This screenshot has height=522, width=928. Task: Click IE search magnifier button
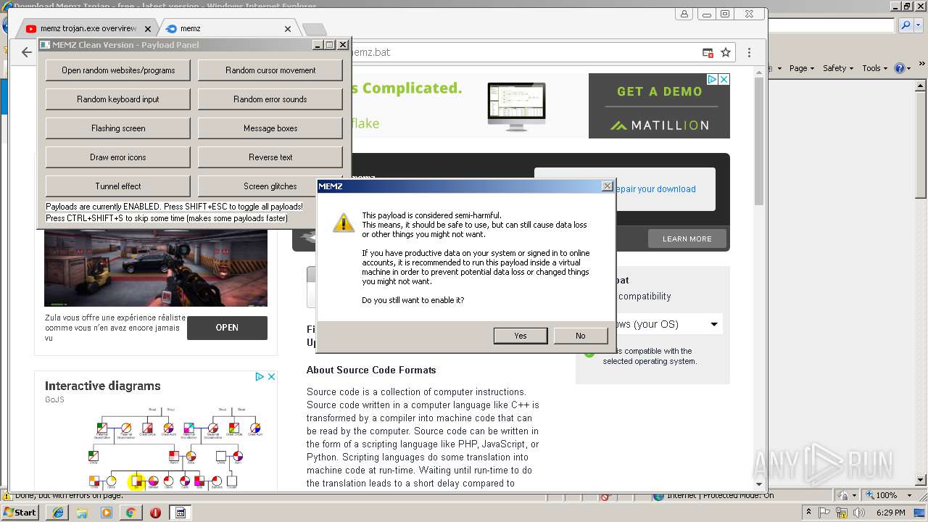(906, 25)
